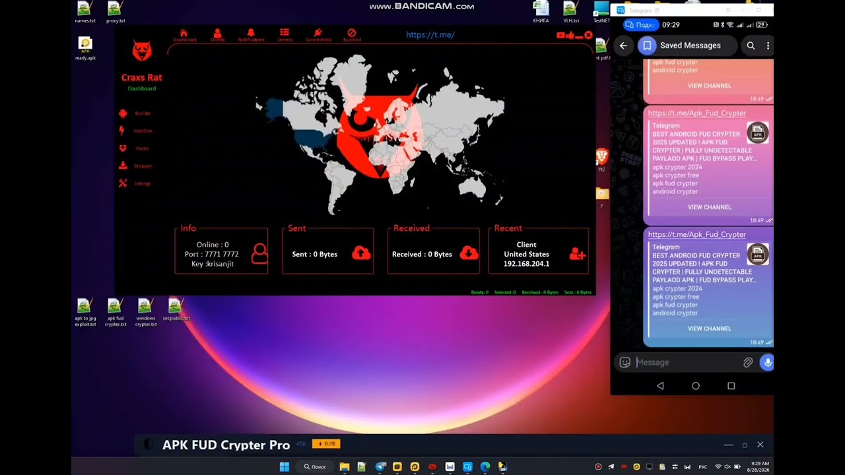Click the upload cloud icon in Sent panel
The image size is (845, 475).
361,253
